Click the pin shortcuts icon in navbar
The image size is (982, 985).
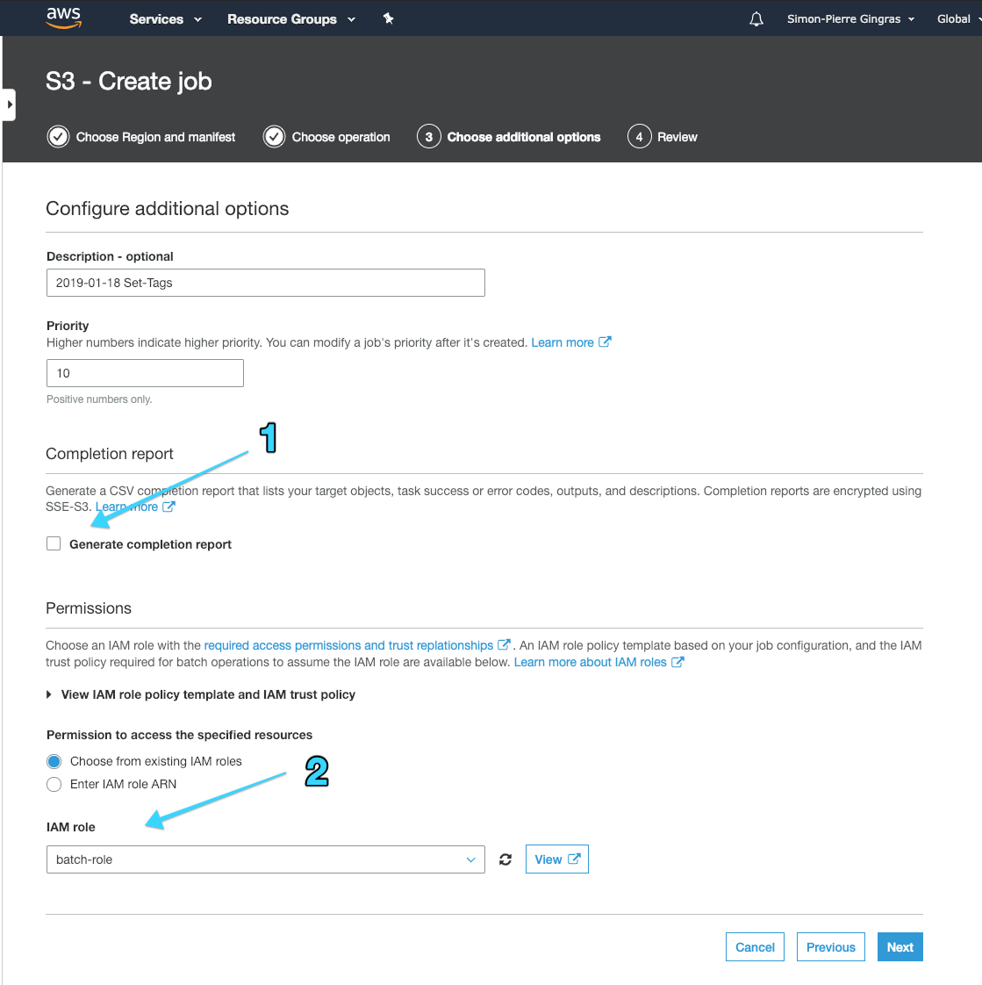point(388,18)
